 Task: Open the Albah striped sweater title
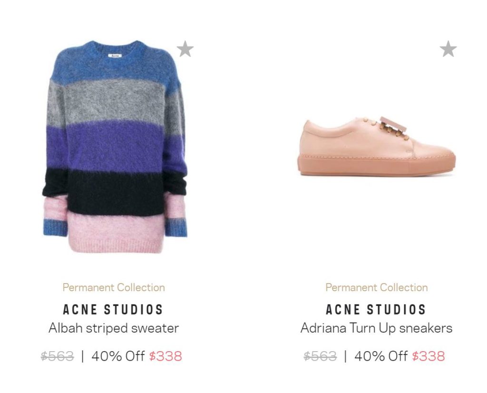coord(114,328)
